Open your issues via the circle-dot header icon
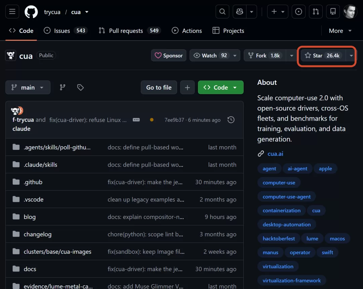 click(298, 11)
